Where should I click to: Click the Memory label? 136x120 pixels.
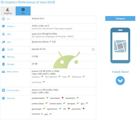[x=11, y=57]
